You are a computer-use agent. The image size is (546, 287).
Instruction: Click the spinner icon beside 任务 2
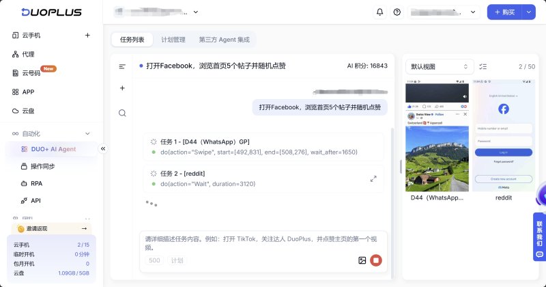pos(154,174)
